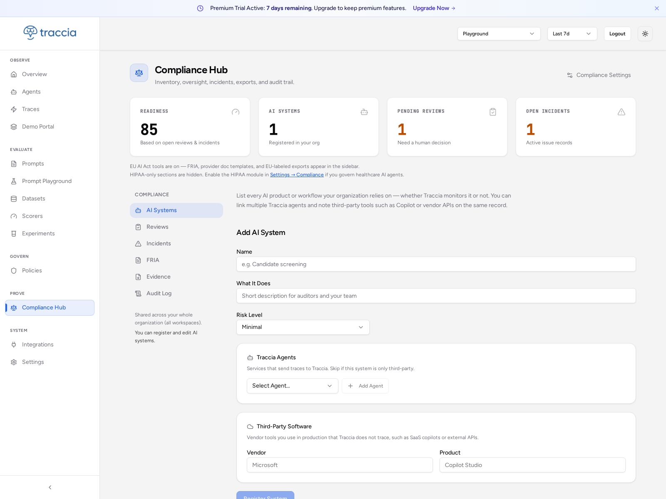Focus the What It Does field

click(436, 296)
